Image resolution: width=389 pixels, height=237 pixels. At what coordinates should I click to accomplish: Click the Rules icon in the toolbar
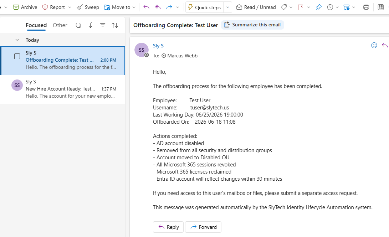[347, 7]
